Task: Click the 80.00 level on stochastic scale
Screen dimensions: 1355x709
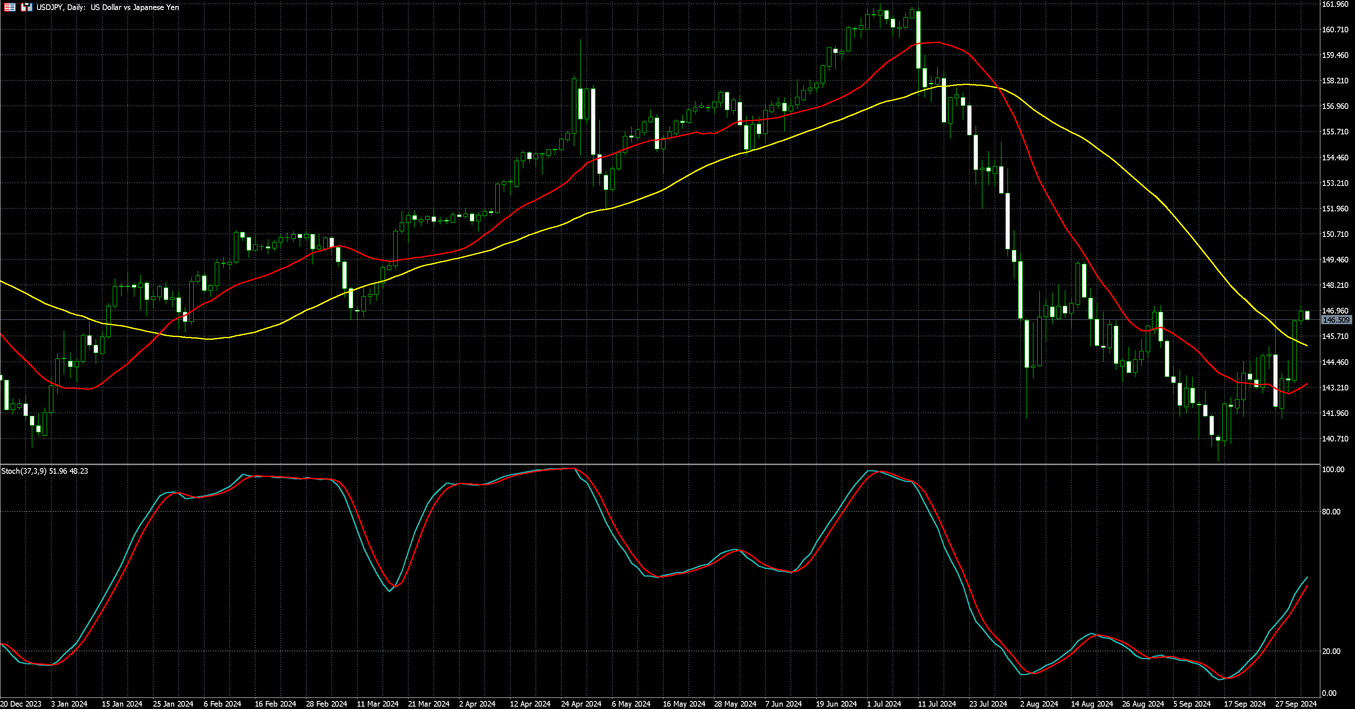Action: (1332, 512)
